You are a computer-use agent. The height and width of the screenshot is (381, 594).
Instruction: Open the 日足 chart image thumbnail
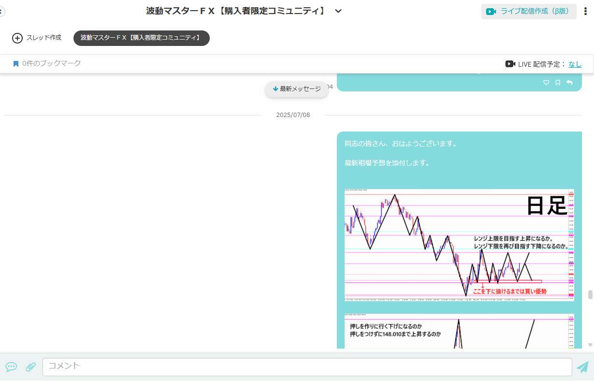coord(459,245)
